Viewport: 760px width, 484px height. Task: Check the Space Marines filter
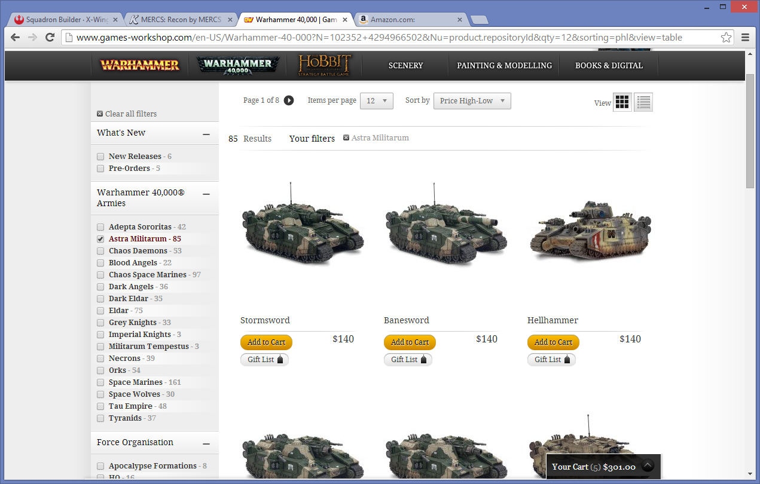pos(100,382)
